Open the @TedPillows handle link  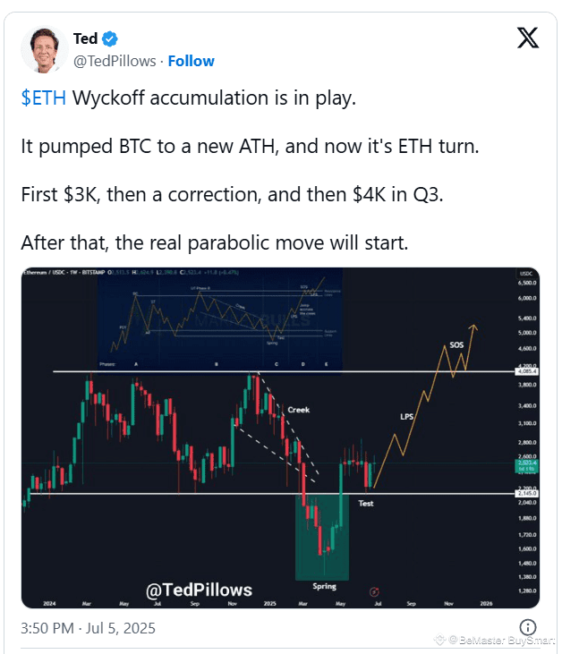[x=115, y=61]
